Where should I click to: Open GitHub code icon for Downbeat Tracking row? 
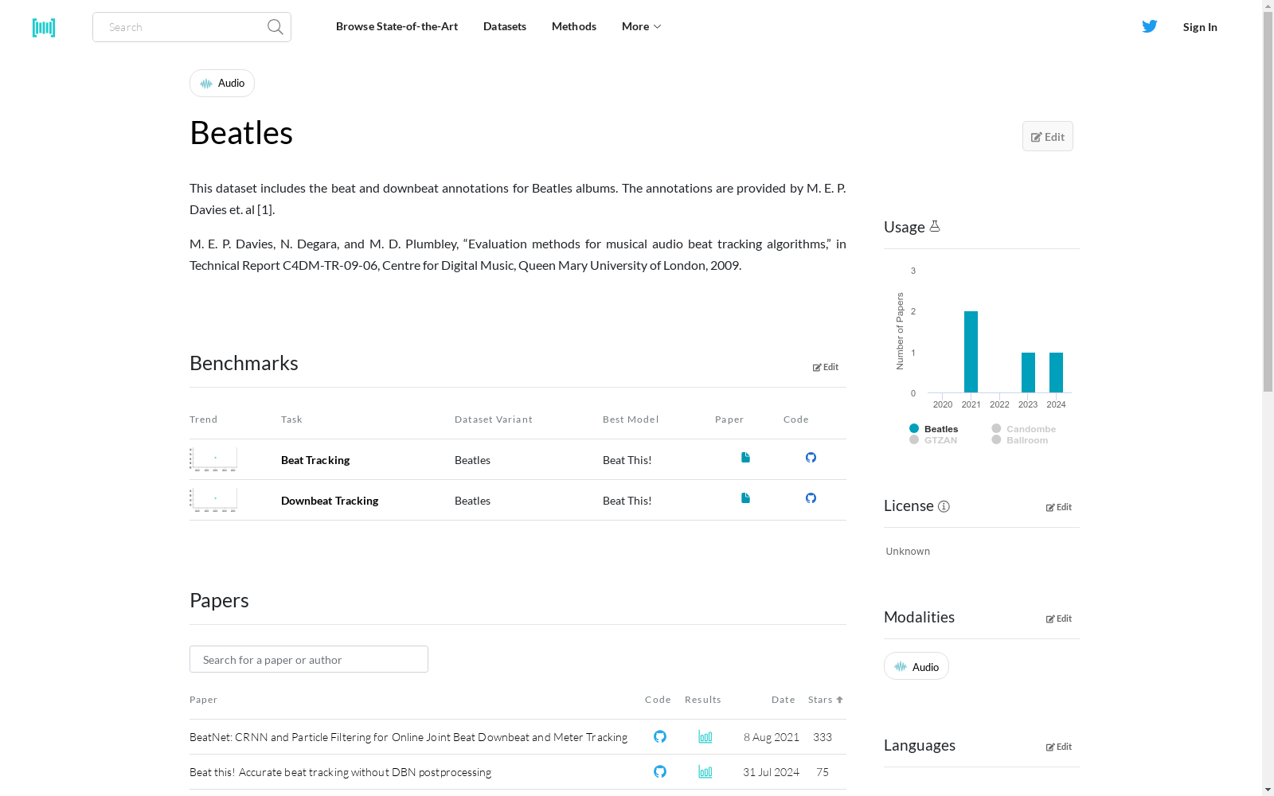click(811, 498)
